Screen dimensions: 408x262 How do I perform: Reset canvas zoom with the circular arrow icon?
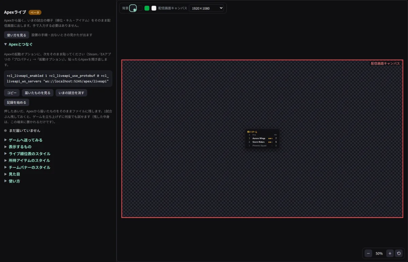coord(399,253)
